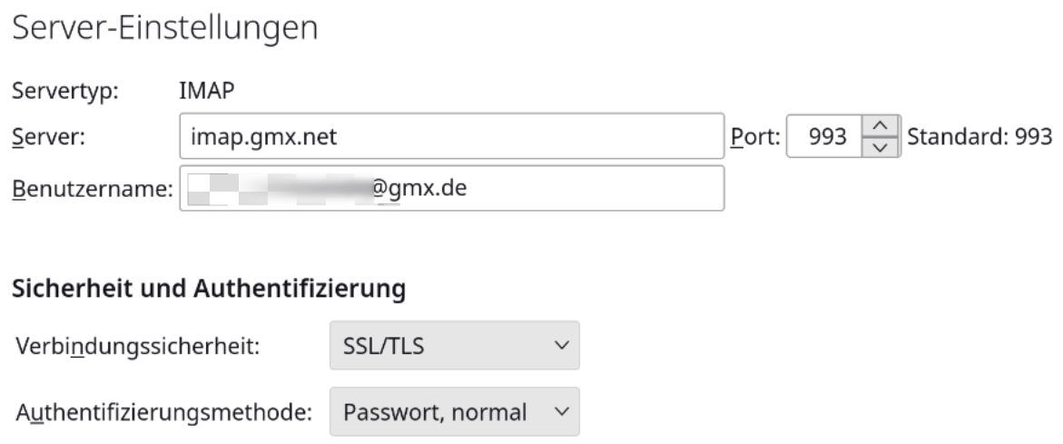The height and width of the screenshot is (444, 1063).
Task: Open the Authentifizierungsmethode dropdown
Action: 452,412
